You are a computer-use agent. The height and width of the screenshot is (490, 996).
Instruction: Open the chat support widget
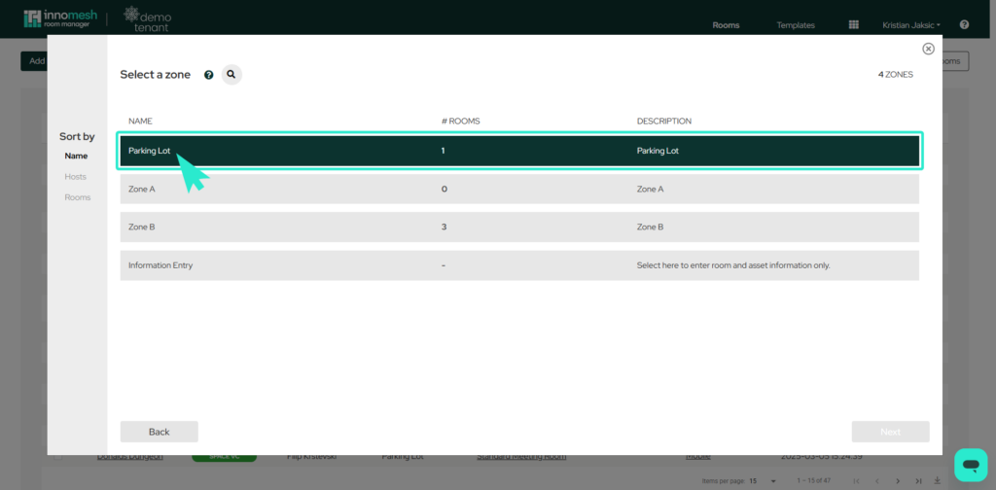970,465
